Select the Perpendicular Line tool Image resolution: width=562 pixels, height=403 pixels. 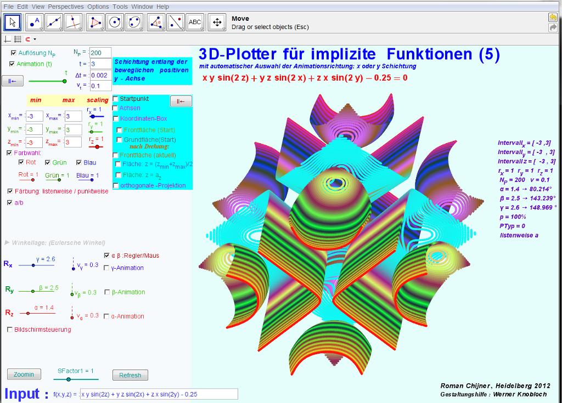pyautogui.click(x=73, y=22)
